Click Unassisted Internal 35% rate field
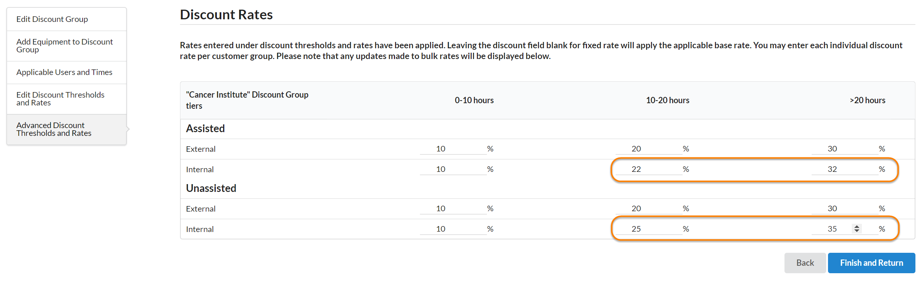 (832, 229)
